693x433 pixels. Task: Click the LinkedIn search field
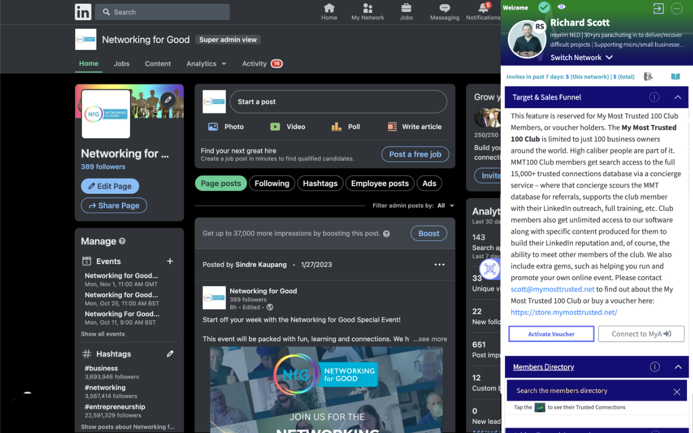pyautogui.click(x=162, y=11)
